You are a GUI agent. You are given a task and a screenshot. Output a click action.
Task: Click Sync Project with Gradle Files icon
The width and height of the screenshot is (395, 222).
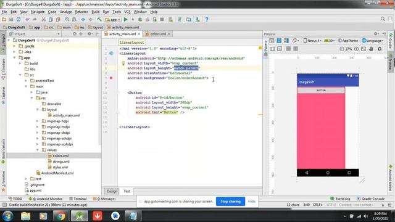pyautogui.click(x=180, y=19)
